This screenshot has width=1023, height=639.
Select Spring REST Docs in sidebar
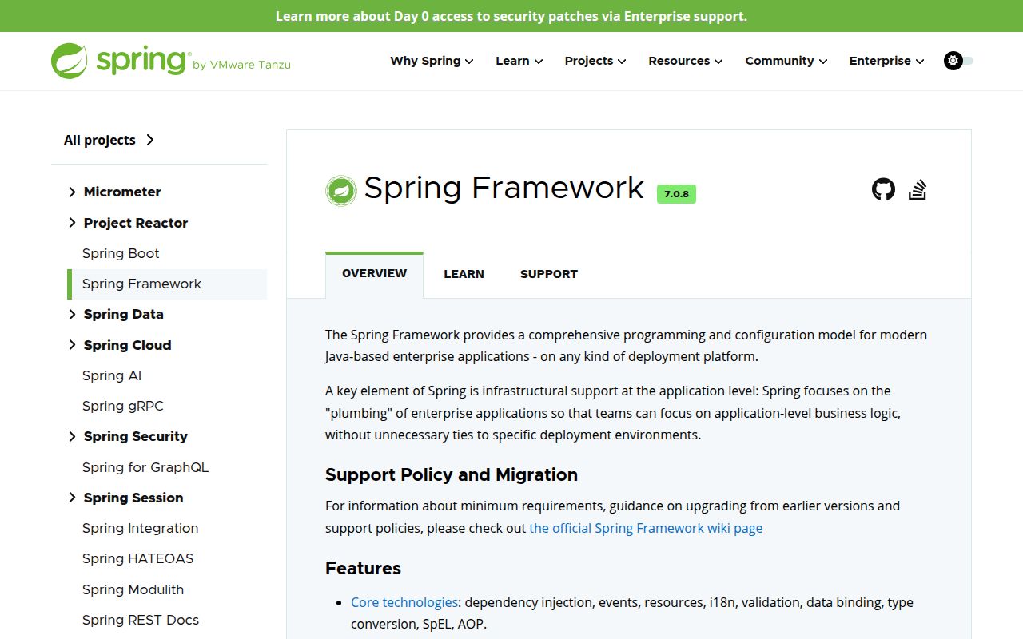point(140,620)
